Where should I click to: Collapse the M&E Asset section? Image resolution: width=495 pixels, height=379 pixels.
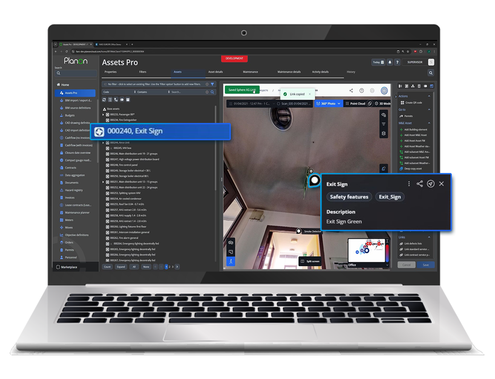[429, 123]
